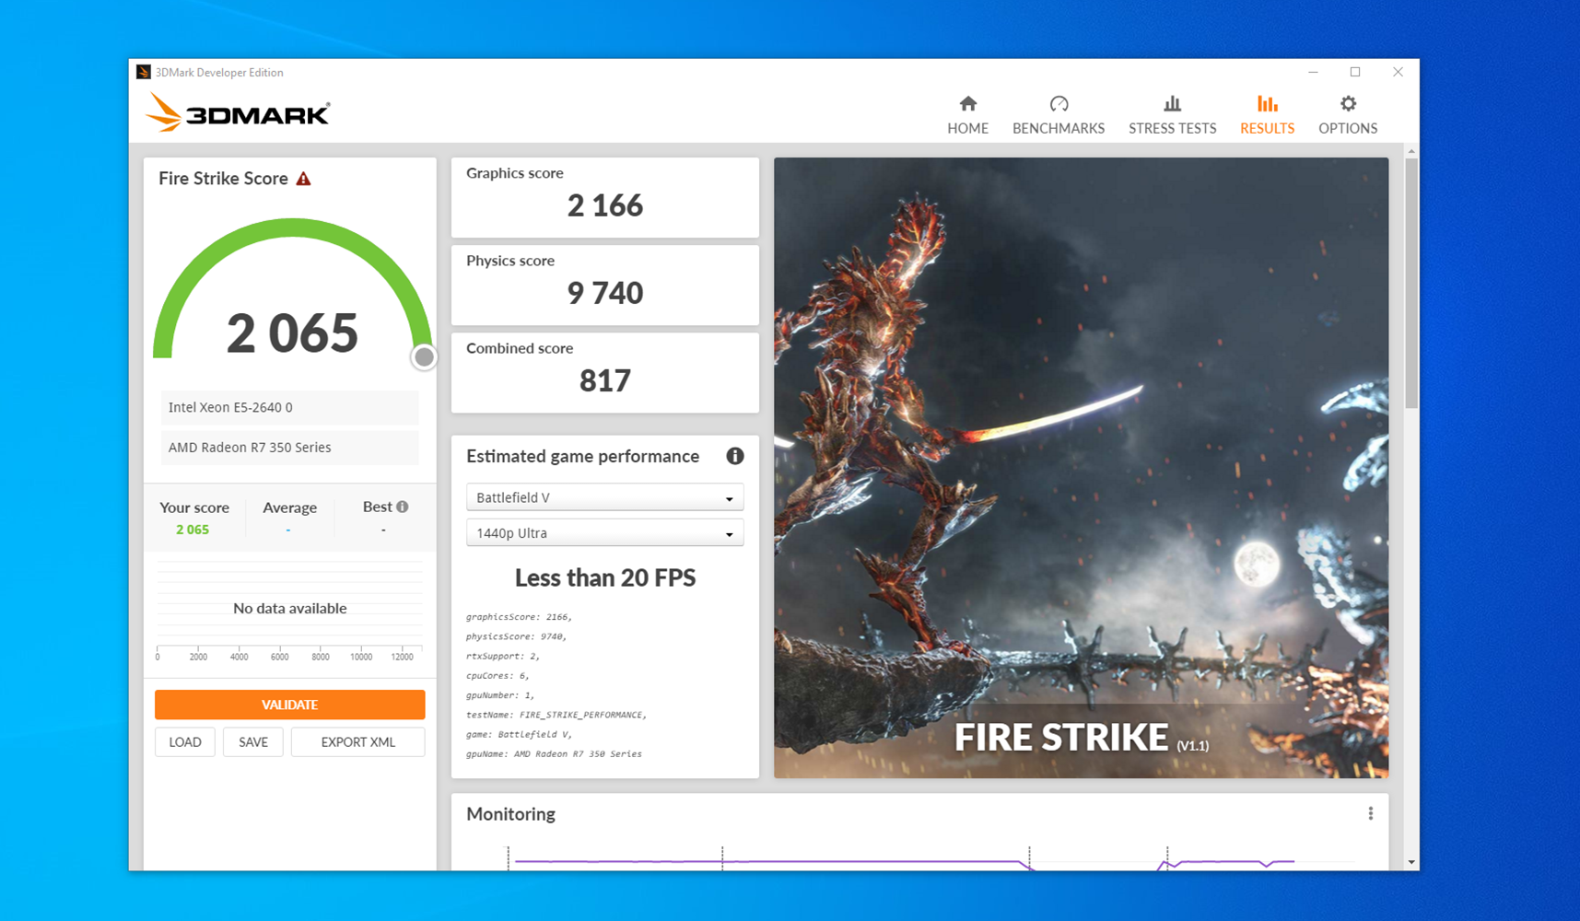Open the HOME tab
The image size is (1580, 921).
click(967, 115)
